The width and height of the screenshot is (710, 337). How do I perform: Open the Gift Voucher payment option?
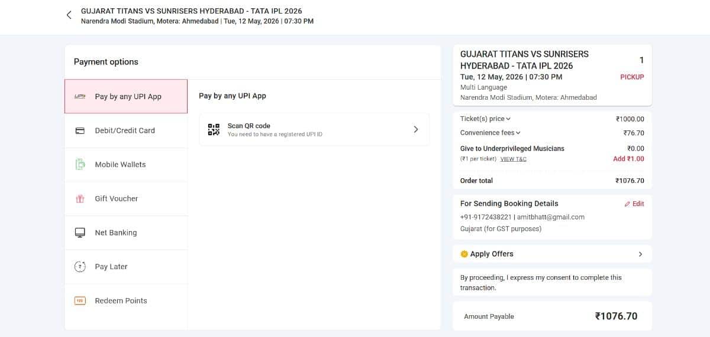[126, 199]
